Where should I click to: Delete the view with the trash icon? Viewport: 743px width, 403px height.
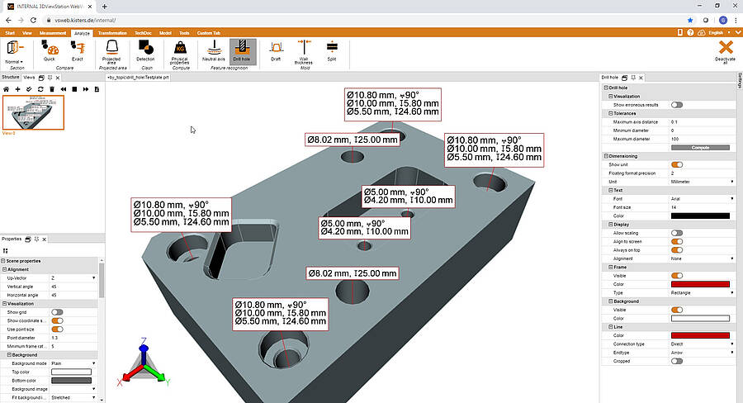52,89
